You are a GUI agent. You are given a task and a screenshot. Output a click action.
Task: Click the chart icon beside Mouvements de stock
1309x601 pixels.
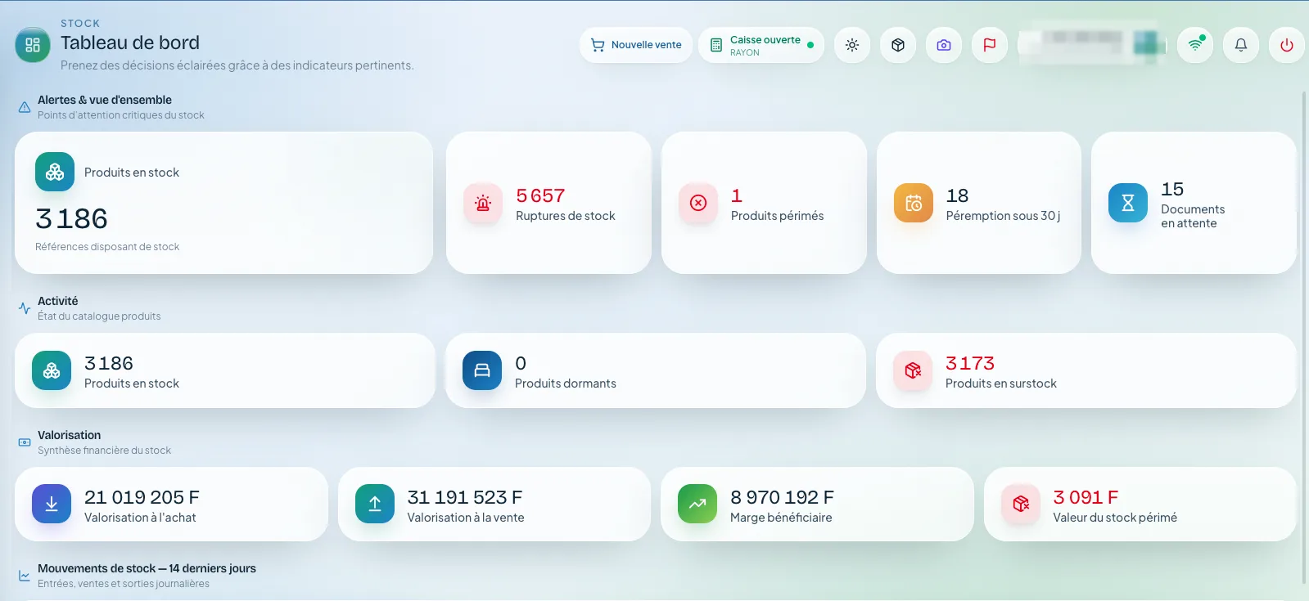(25, 576)
